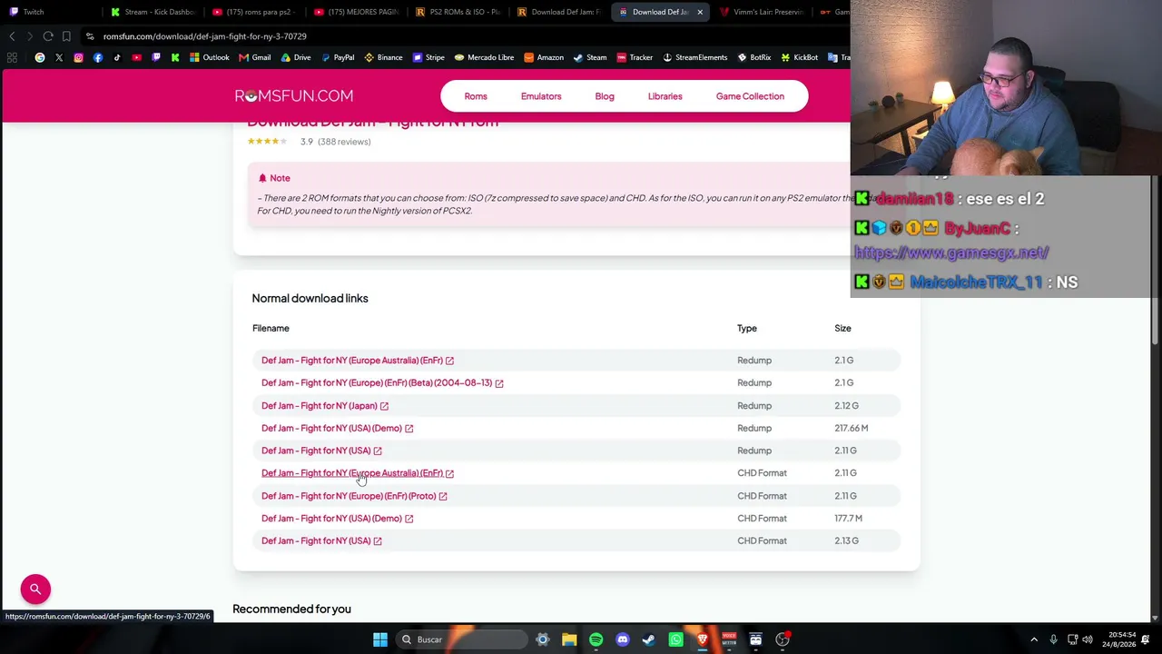
Task: Open the Windows Start menu
Action: [380, 639]
